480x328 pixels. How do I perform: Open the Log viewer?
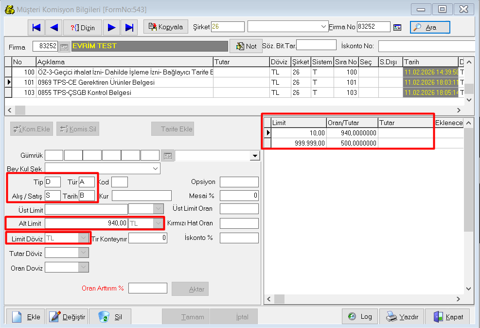tap(359, 316)
